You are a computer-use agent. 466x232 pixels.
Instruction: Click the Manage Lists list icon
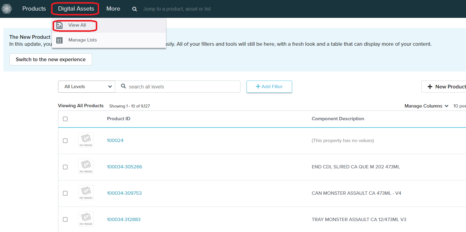(60, 40)
